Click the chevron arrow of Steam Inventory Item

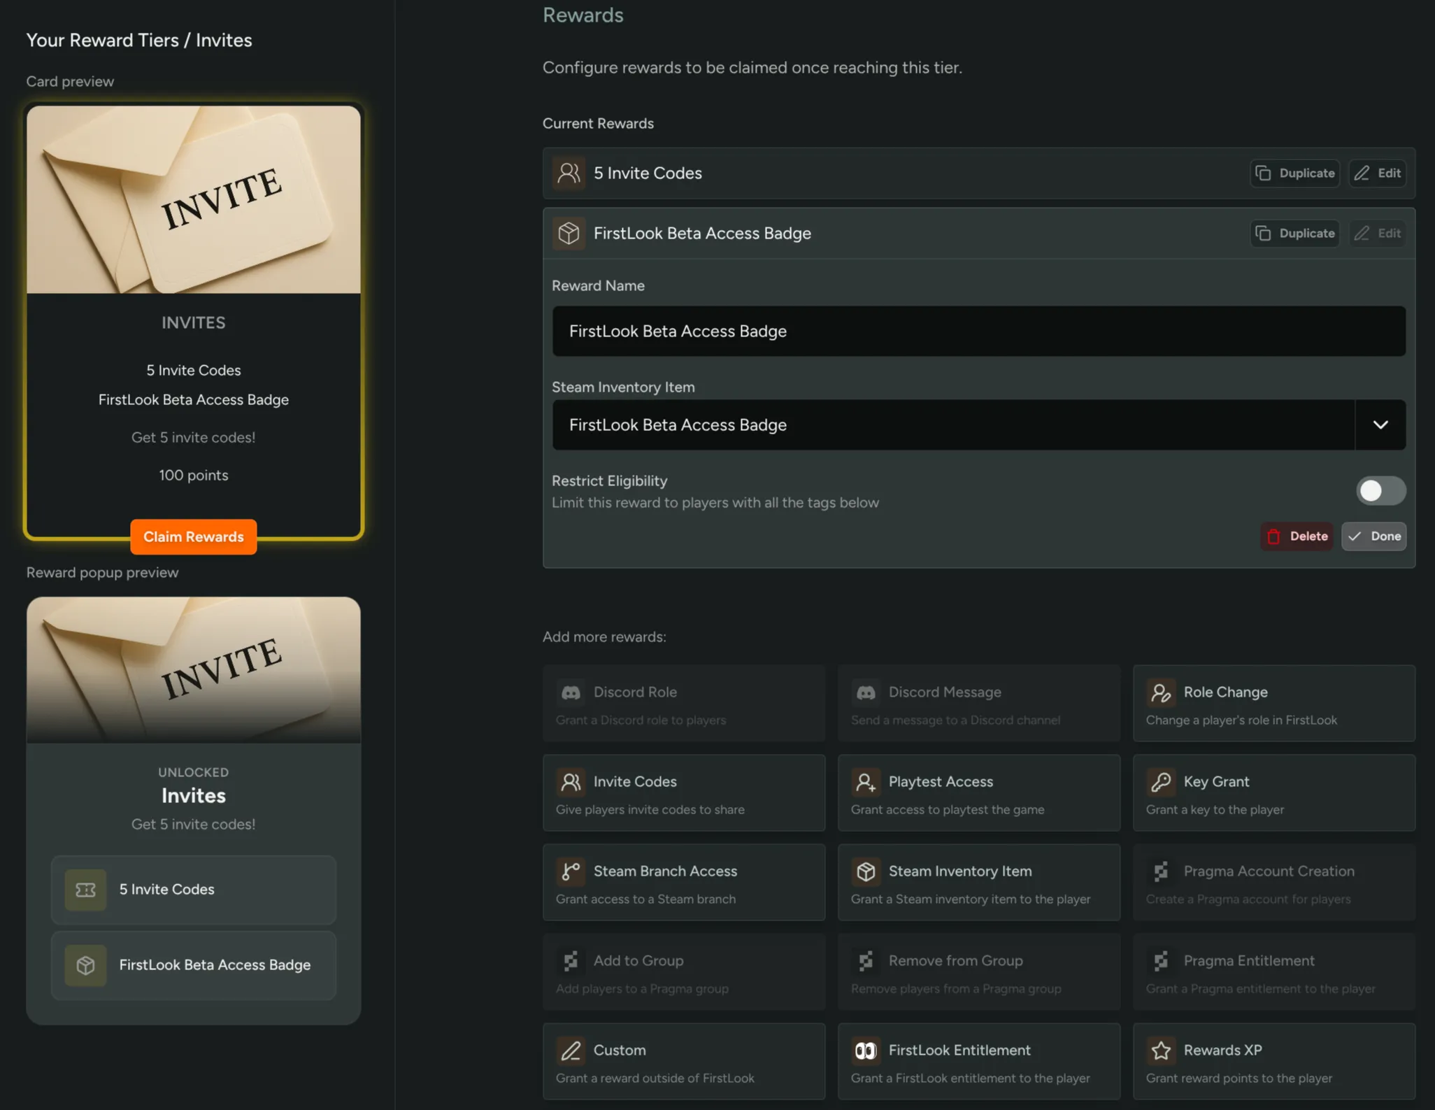(x=1380, y=425)
